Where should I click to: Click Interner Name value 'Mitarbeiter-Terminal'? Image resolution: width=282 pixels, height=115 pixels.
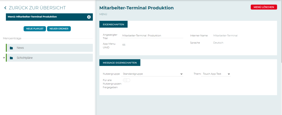coord(225,36)
